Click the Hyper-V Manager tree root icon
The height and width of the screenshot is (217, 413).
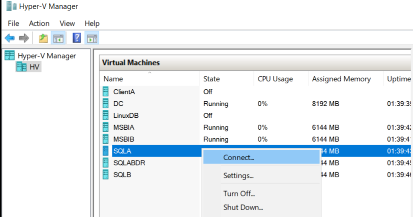[9, 56]
